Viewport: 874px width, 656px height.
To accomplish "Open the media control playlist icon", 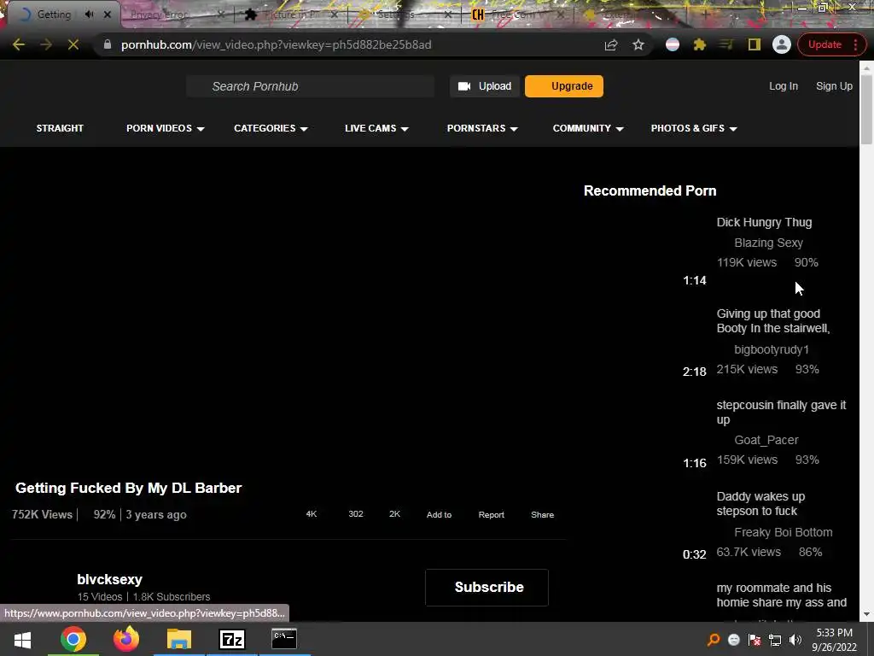I will pos(726,44).
